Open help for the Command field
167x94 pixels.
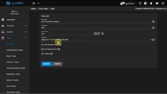(x=153, y=28)
